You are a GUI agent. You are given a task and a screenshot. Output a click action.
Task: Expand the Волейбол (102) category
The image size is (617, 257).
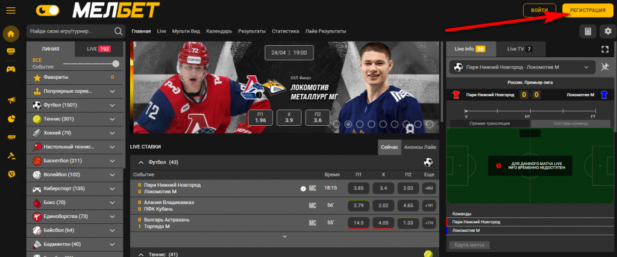(113, 175)
